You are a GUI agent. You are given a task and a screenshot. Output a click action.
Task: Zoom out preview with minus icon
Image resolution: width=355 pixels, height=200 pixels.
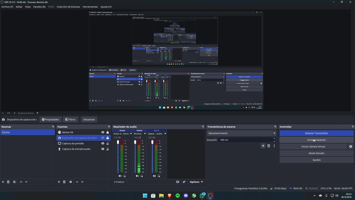click(x=3, y=113)
